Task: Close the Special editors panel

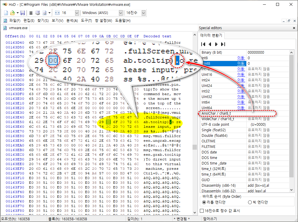Action: pyautogui.click(x=294, y=28)
